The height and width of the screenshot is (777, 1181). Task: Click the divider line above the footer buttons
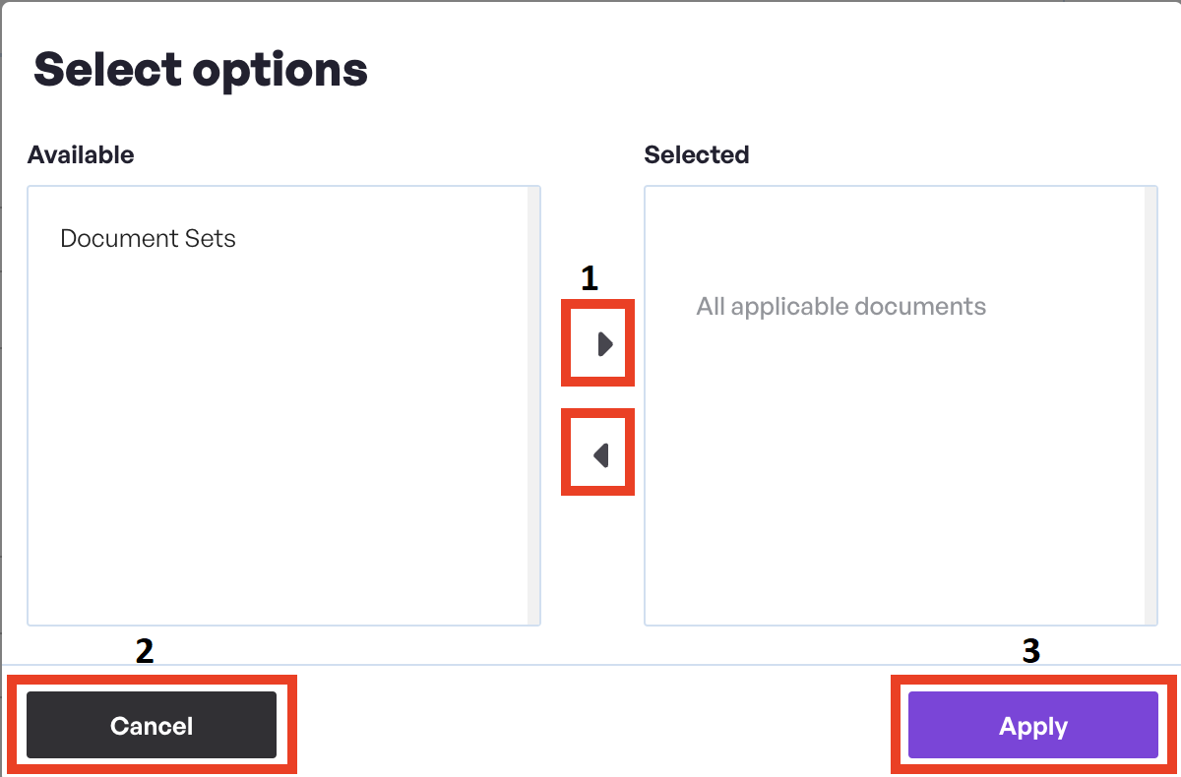(590, 665)
